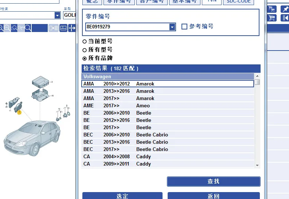The width and height of the screenshot is (289, 199).
Task: Select the zoom-to-region magnifier tool
Action: tap(14, 28)
